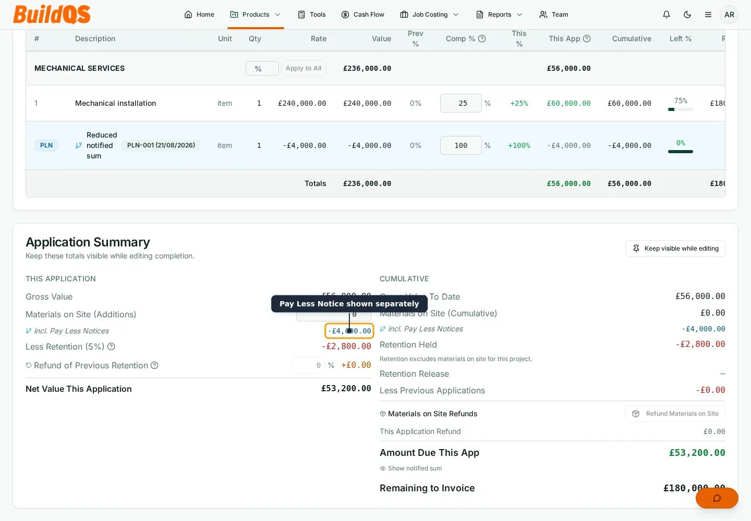Click Show notified sum link
The height and width of the screenshot is (521, 751).
(411, 468)
